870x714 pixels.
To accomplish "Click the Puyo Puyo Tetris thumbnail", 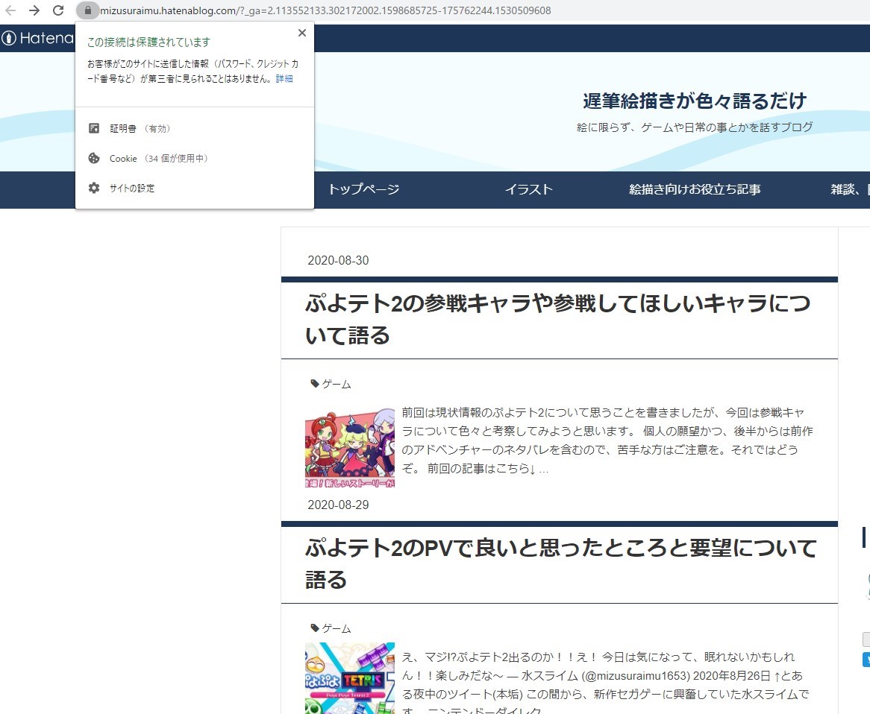I will 349,678.
